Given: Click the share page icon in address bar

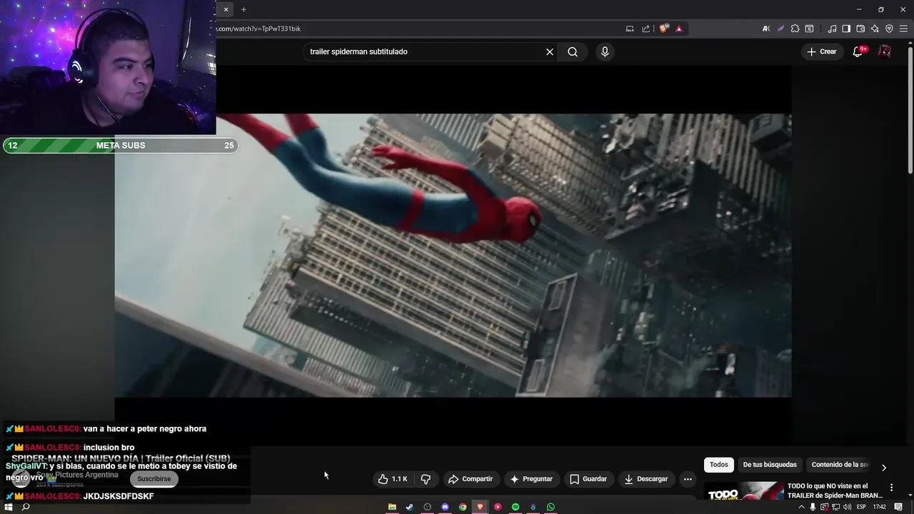Looking at the screenshot, I should [646, 29].
